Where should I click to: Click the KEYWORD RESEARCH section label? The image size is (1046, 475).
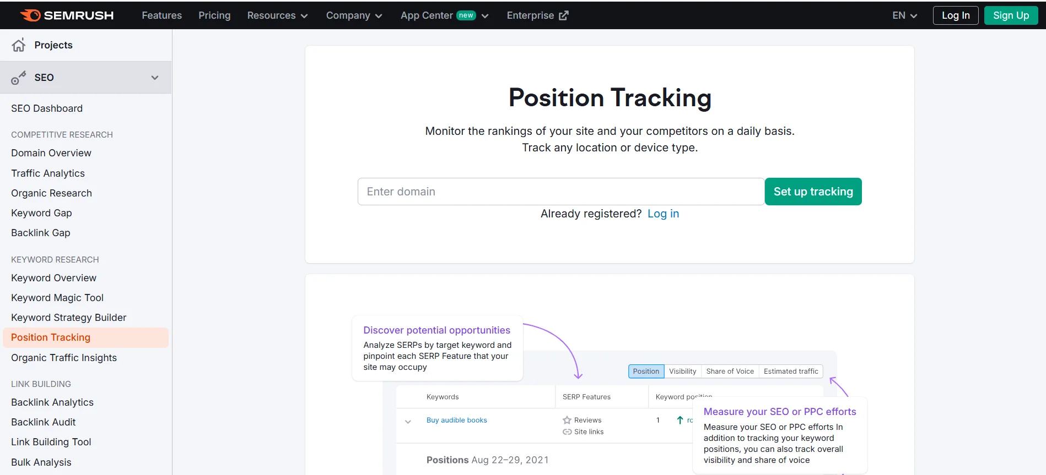(x=55, y=260)
